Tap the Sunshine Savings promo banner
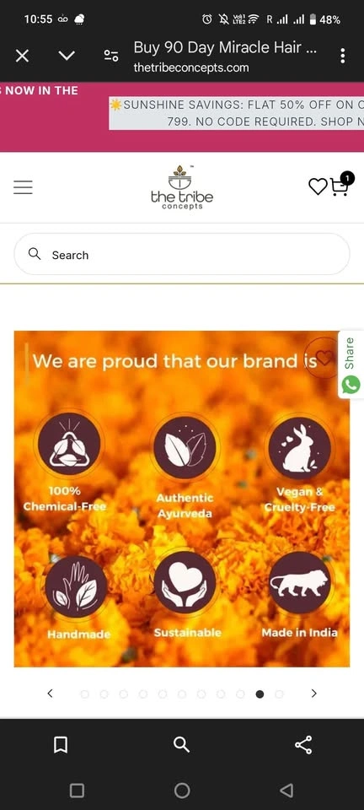The height and width of the screenshot is (810, 364). click(x=237, y=113)
